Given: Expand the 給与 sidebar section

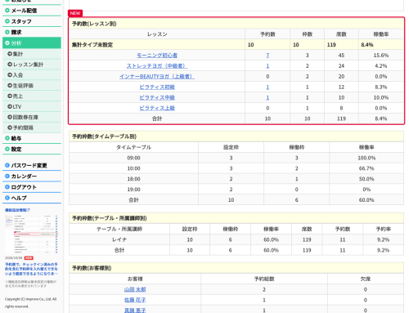Looking at the screenshot, I should pyautogui.click(x=32, y=138).
